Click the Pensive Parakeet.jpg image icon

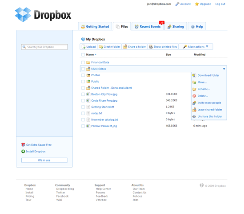[x=88, y=126]
